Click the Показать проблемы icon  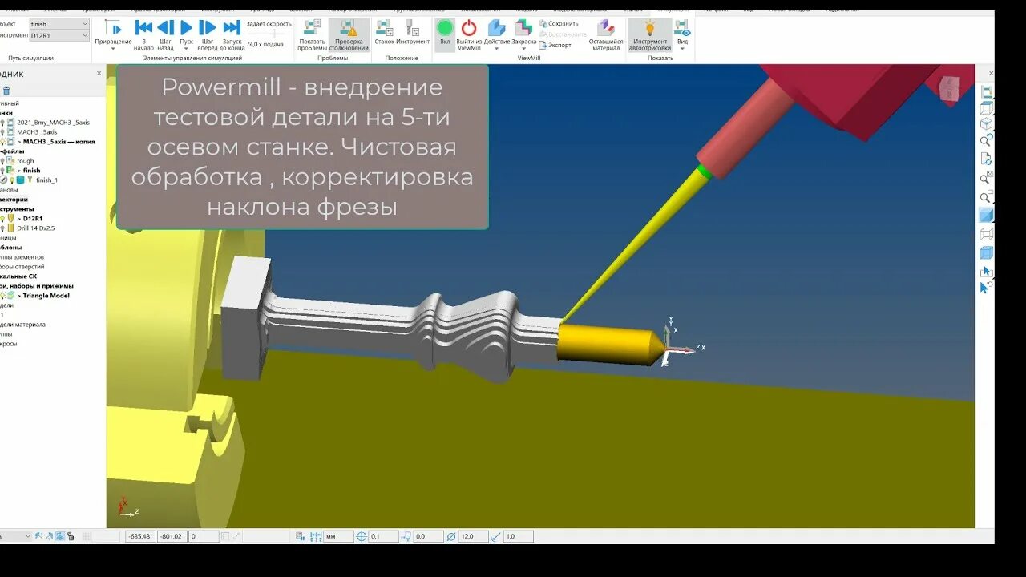click(x=312, y=34)
